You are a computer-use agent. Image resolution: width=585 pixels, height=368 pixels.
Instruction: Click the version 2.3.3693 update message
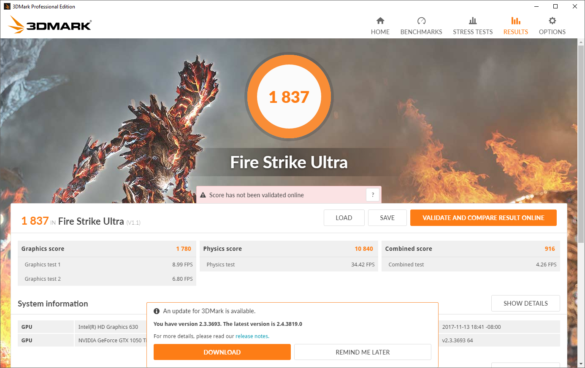tap(228, 324)
